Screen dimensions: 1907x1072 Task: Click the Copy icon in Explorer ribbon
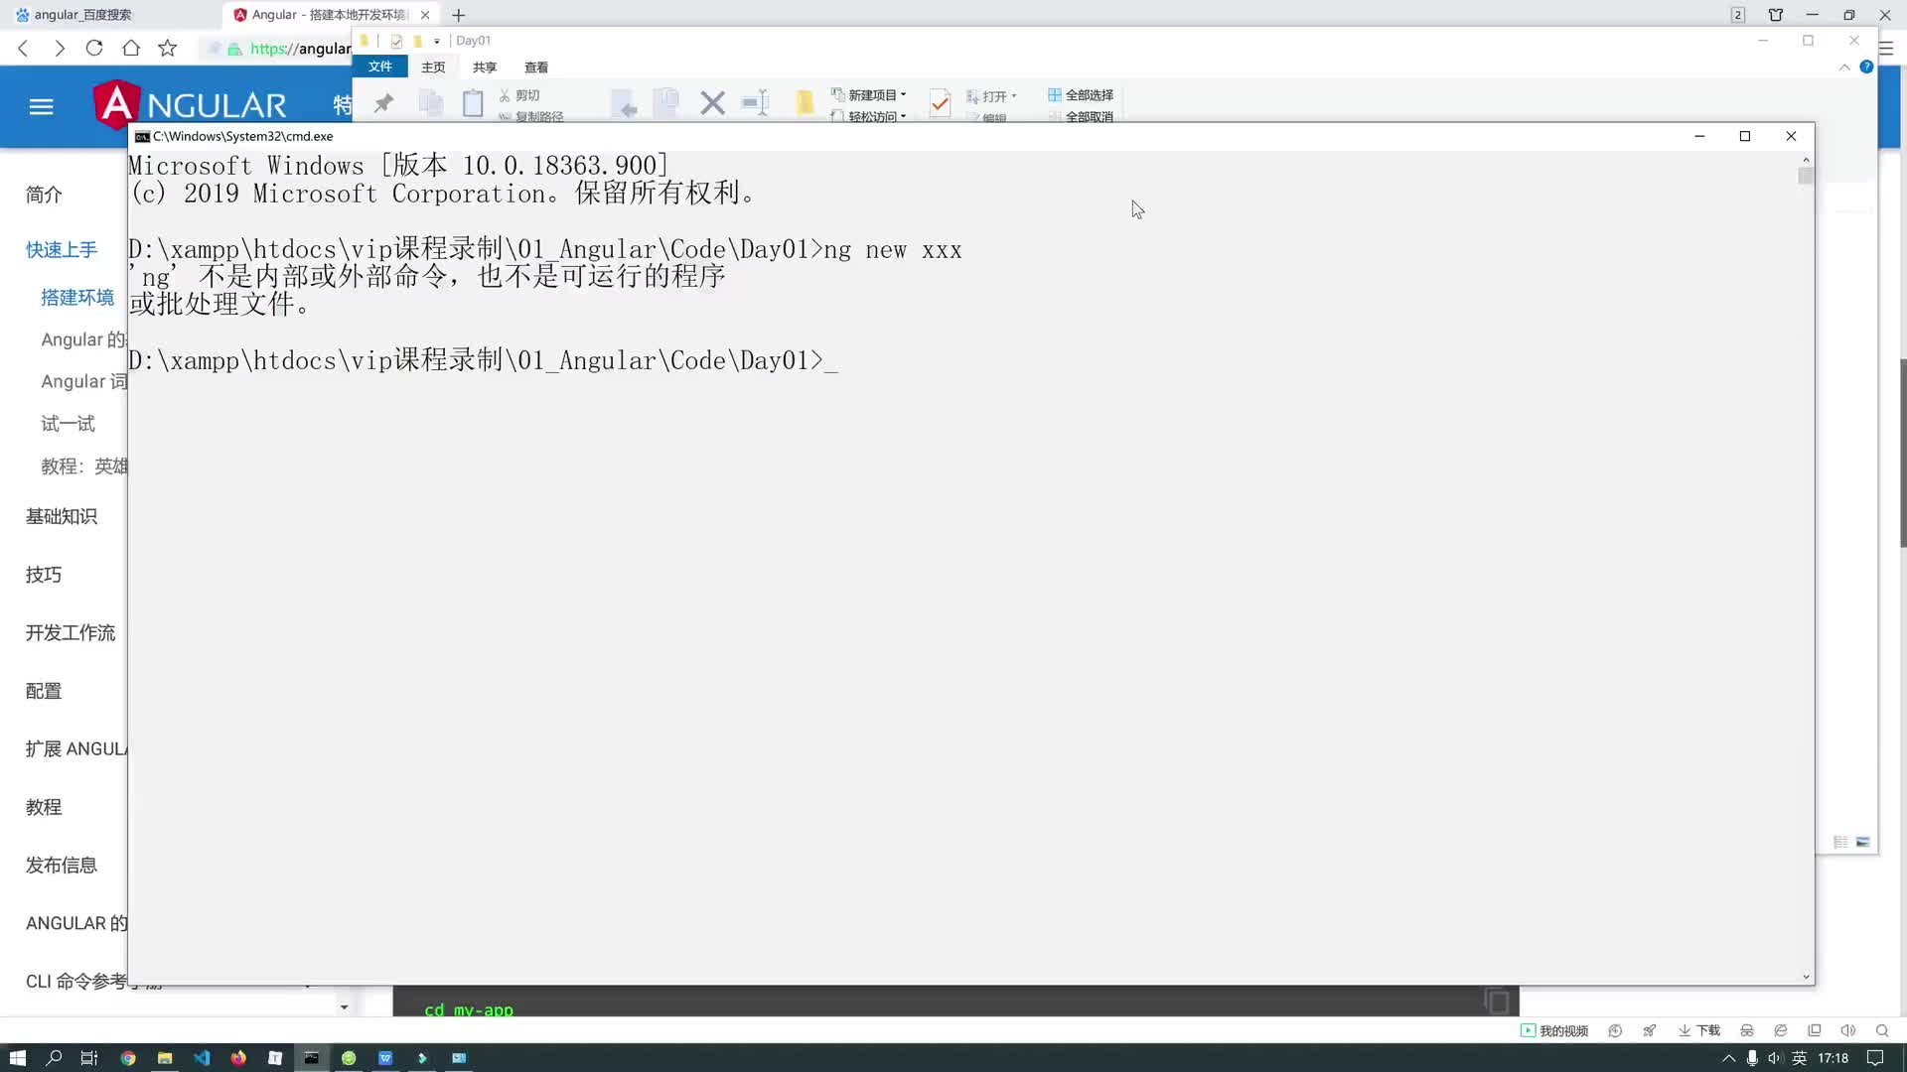431,103
